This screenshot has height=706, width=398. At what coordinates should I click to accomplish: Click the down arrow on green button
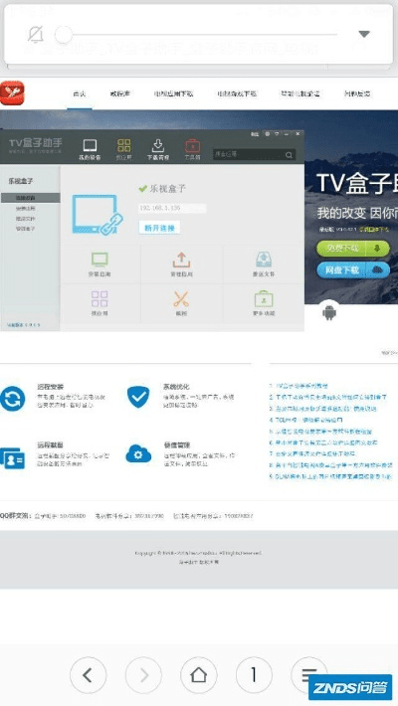point(377,248)
